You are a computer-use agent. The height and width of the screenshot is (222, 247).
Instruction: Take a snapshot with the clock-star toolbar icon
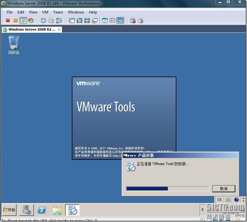tap(43, 21)
